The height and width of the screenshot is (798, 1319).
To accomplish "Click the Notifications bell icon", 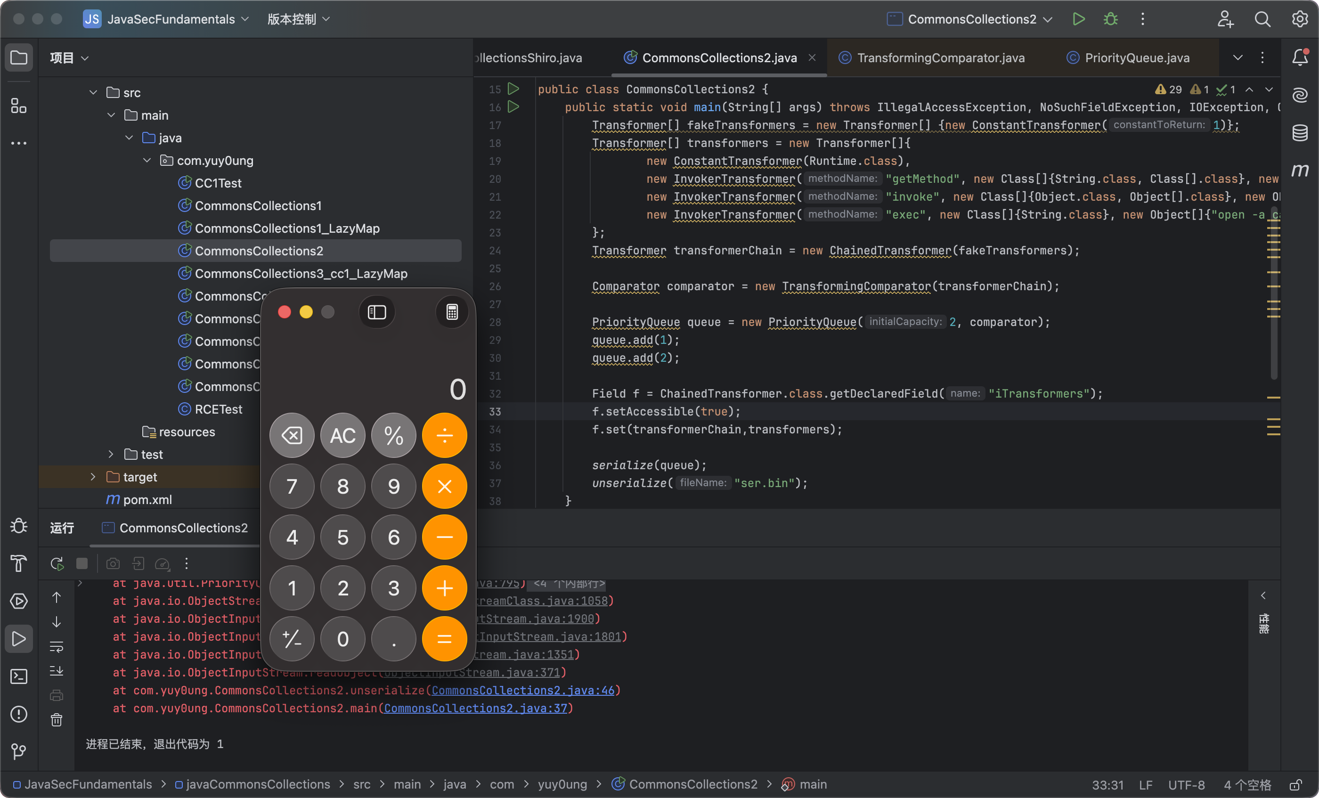I will coord(1300,57).
